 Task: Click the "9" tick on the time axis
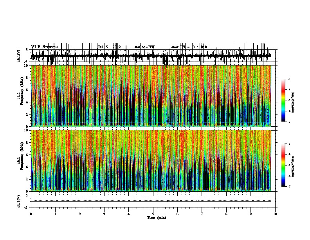tap(251, 214)
